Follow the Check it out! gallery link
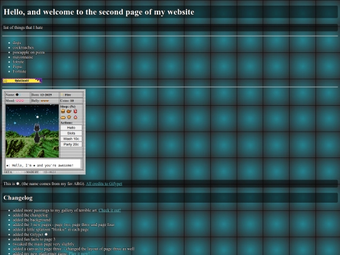Screen dimensions: 340x255 point(110,210)
